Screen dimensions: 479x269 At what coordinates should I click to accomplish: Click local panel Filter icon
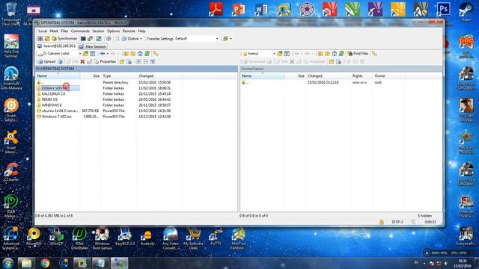(x=93, y=54)
